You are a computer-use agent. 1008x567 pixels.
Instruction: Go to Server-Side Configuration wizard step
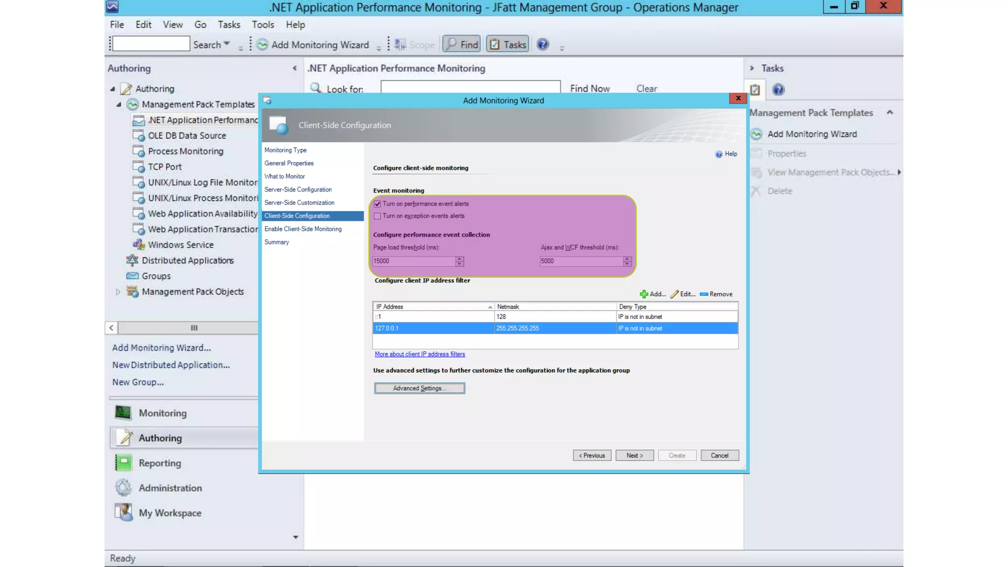[x=298, y=189]
